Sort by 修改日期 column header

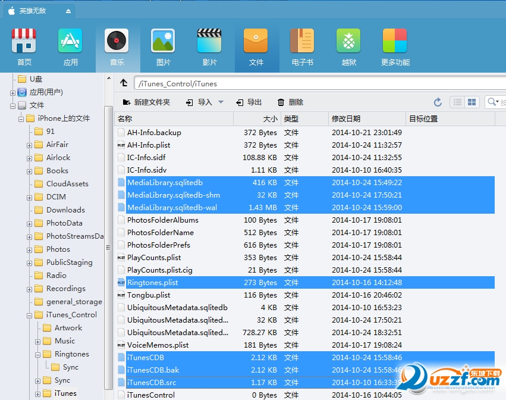[x=367, y=119]
